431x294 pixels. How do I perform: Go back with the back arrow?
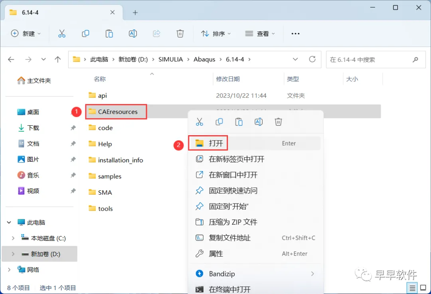[x=11, y=59]
